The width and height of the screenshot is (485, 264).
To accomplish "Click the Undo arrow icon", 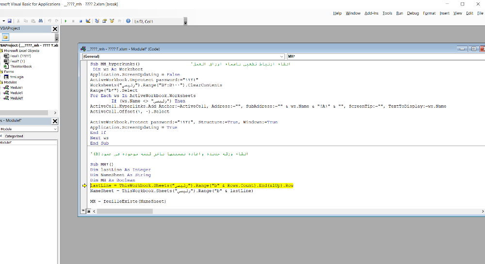I will [49, 21].
